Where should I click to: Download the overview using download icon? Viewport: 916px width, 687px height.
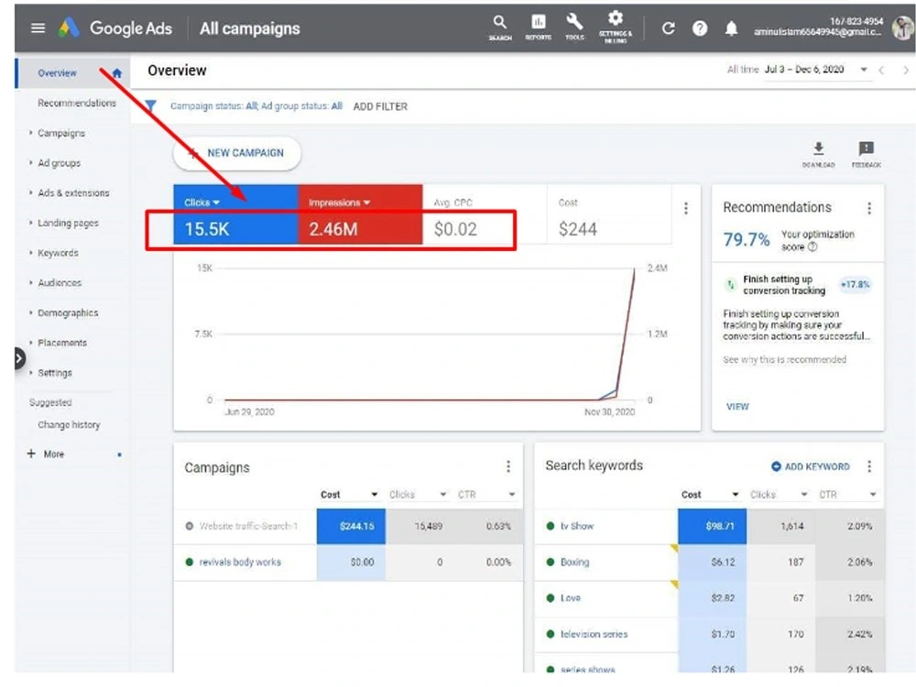(x=818, y=154)
